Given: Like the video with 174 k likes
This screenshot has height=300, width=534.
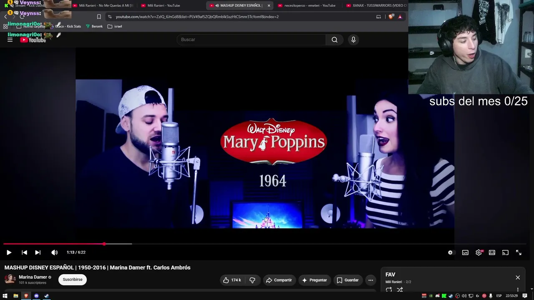Looking at the screenshot, I should pyautogui.click(x=232, y=280).
